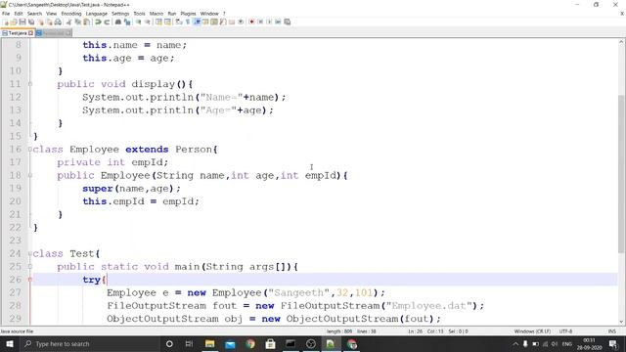Undo the last edit with green arrow

point(98,22)
